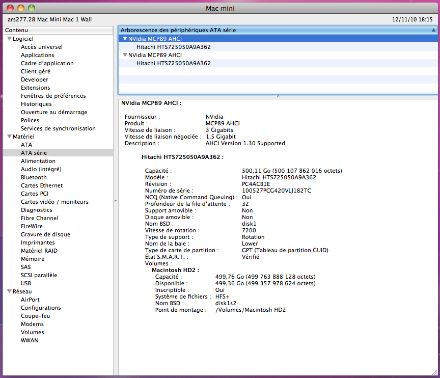
Task: Click capacity value 500,11 Go (500 107 862 016 octets)
Action: coord(292,171)
